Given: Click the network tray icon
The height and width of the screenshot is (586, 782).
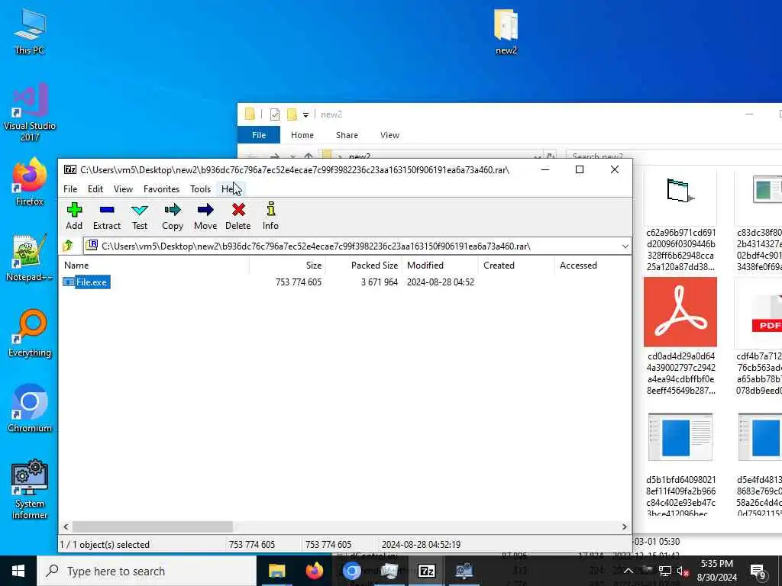Looking at the screenshot, I should tap(665, 571).
